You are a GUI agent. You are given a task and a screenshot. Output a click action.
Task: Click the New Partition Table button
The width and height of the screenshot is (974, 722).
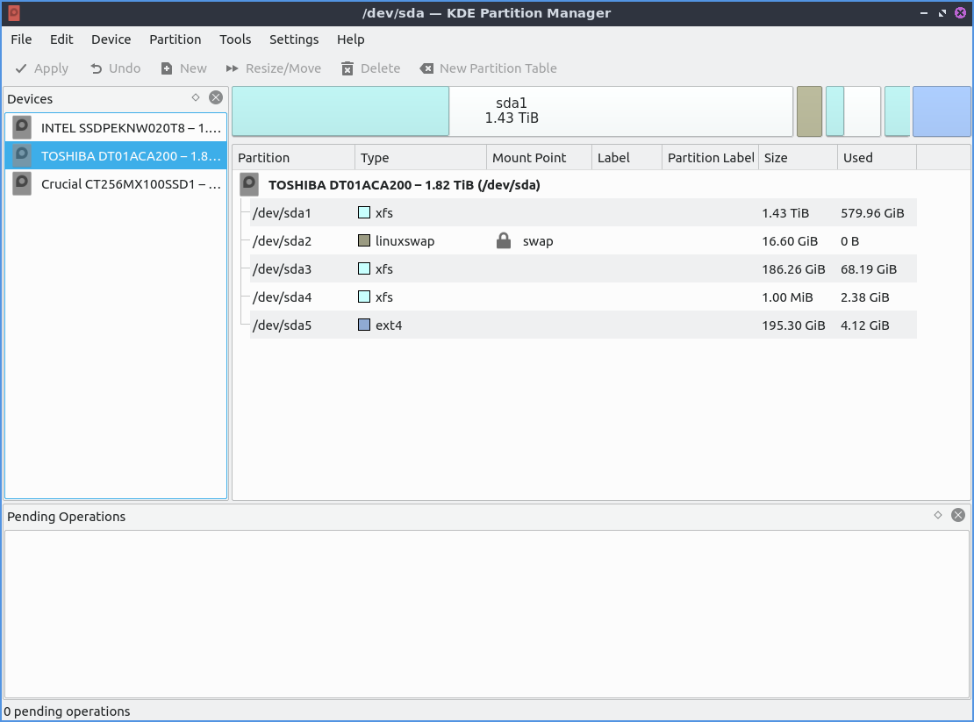coord(488,68)
